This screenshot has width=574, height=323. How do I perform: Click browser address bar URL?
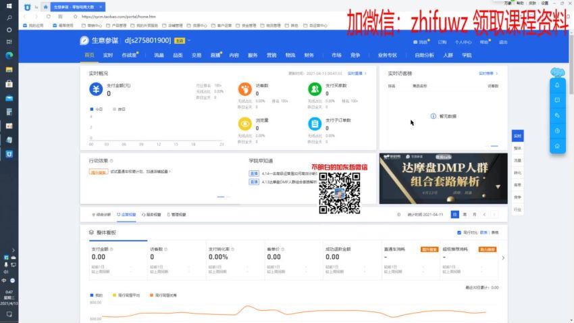point(119,16)
